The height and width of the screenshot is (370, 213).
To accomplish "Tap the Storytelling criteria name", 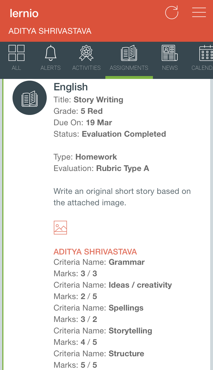I will [130, 331].
